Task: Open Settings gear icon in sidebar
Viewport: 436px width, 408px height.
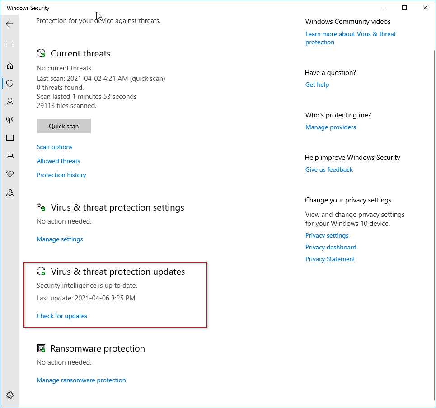Action: point(9,394)
